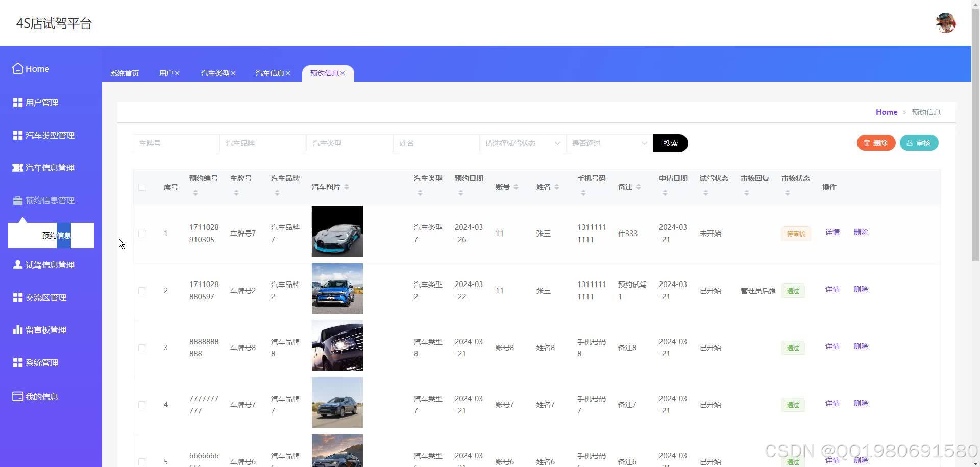Close the 汽车信息 tab
The image size is (980, 467).
coord(288,73)
